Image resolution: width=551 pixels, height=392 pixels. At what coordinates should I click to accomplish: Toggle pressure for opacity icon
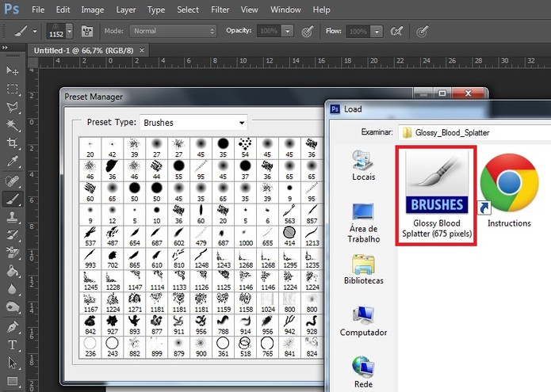308,31
